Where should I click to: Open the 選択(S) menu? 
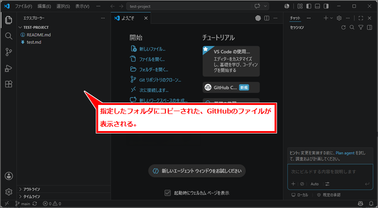tap(63, 7)
